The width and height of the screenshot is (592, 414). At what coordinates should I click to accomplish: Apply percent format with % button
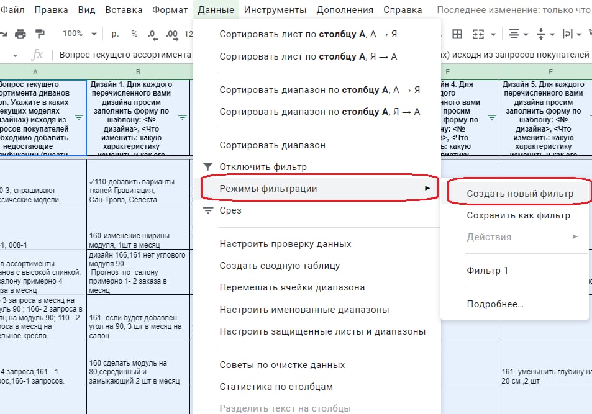(134, 34)
